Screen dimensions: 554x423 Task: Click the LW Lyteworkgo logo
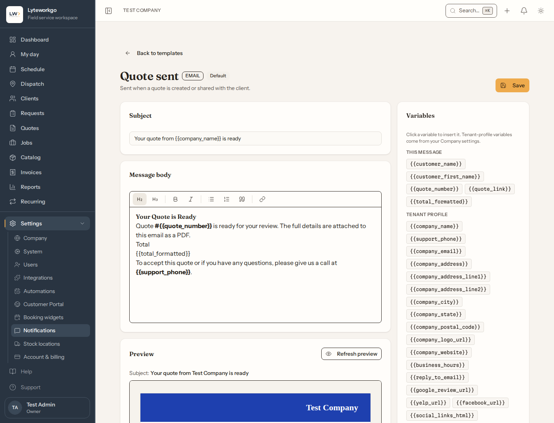pyautogui.click(x=15, y=14)
